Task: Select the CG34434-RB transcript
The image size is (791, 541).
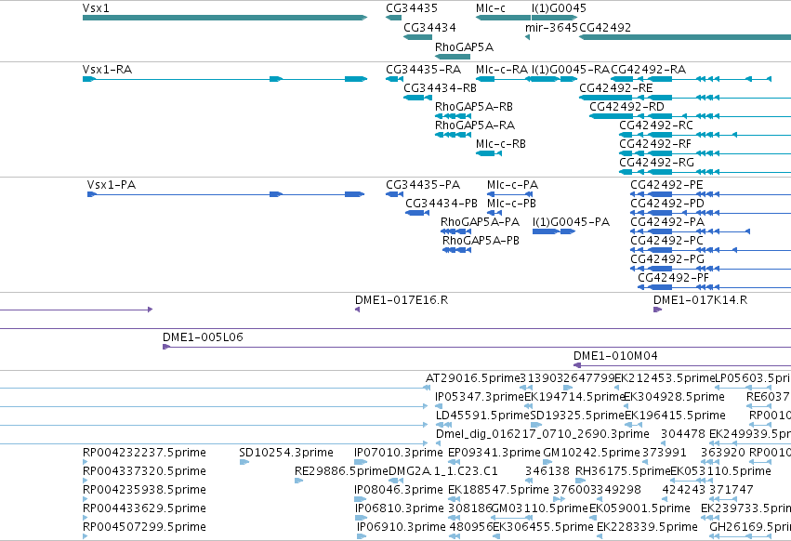Action: (417, 98)
